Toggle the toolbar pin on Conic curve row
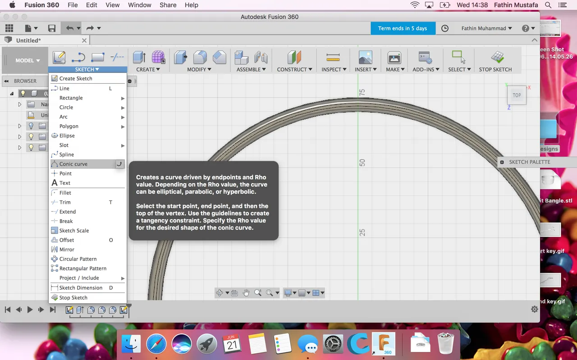This screenshot has height=360, width=577. click(119, 164)
